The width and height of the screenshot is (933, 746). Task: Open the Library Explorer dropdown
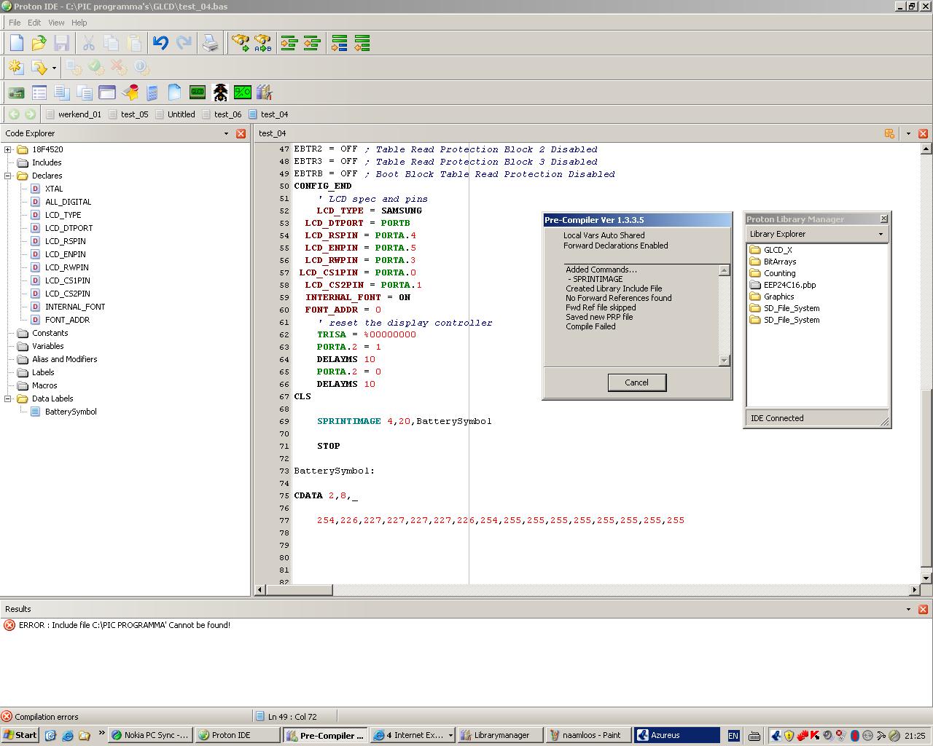pyautogui.click(x=881, y=234)
